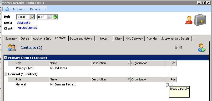Viewport: 212px width, 101px height.
Task: Click the client reference field J00003
Action: pyautogui.click(x=23, y=17)
